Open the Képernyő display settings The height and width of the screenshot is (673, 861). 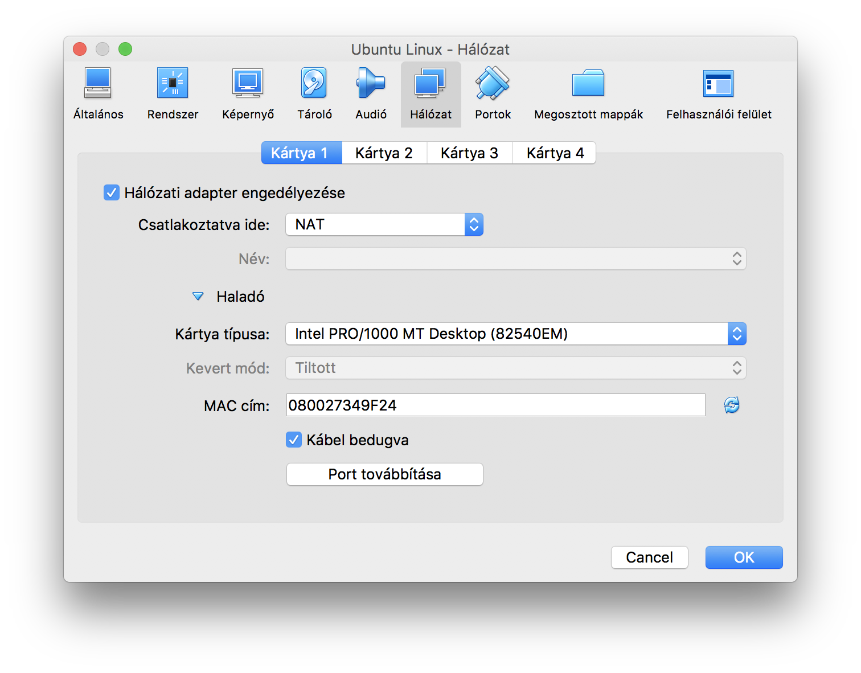point(248,95)
